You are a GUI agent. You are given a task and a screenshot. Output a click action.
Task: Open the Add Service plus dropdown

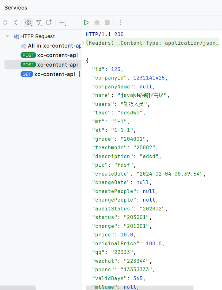(62, 23)
